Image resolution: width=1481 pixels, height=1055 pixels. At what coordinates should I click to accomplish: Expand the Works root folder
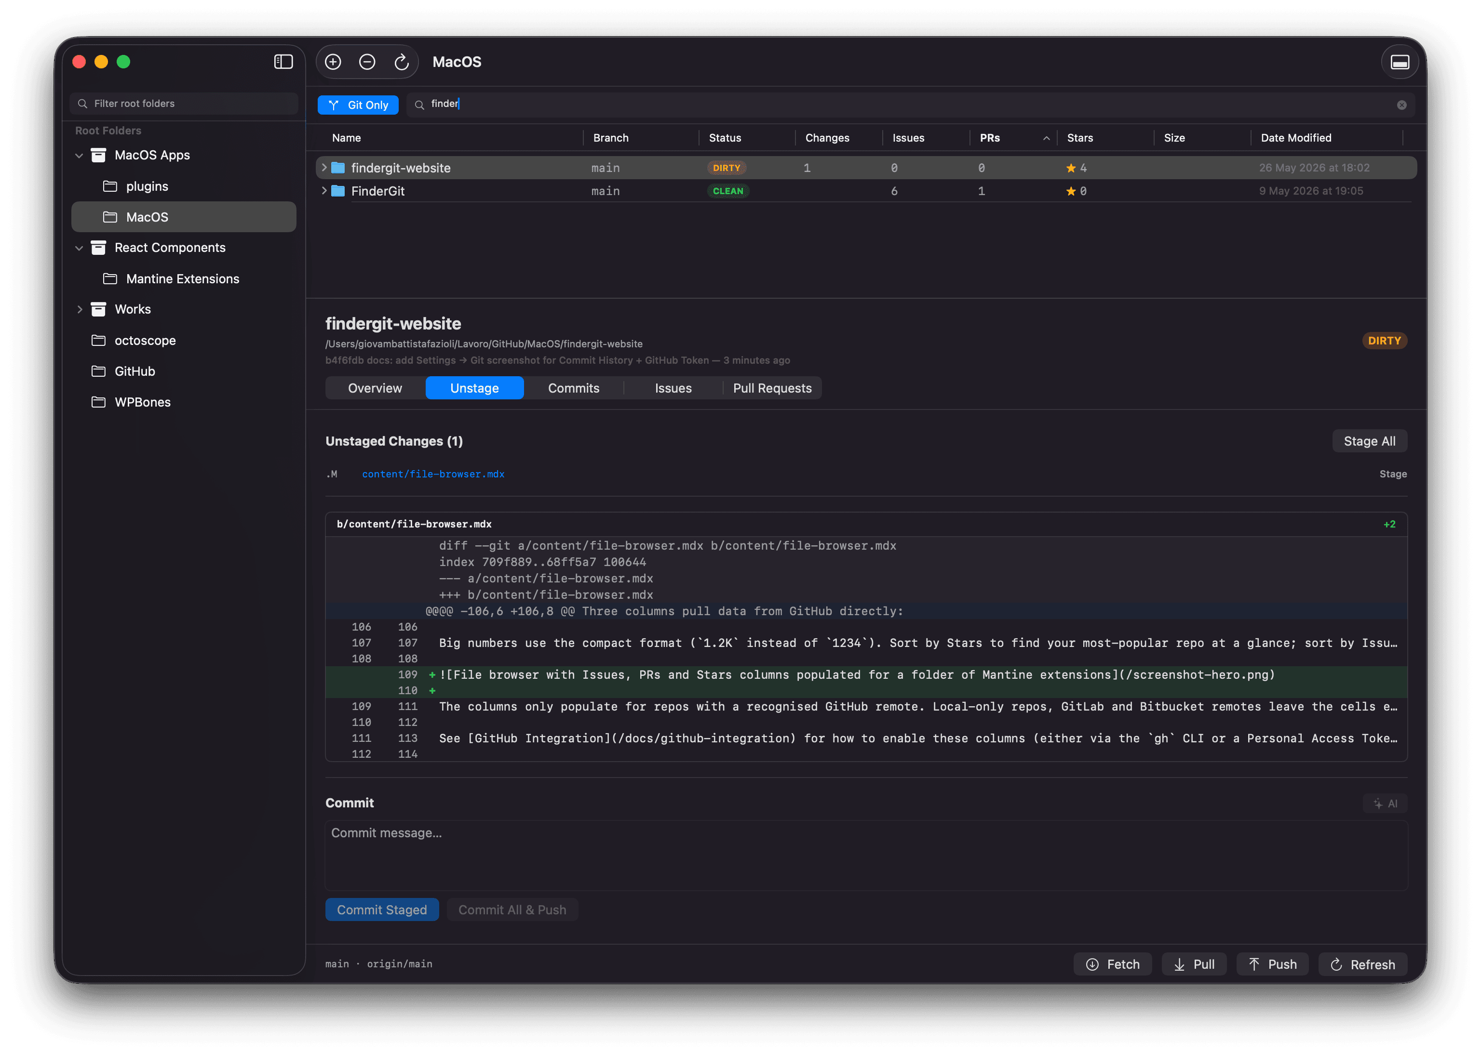80,310
